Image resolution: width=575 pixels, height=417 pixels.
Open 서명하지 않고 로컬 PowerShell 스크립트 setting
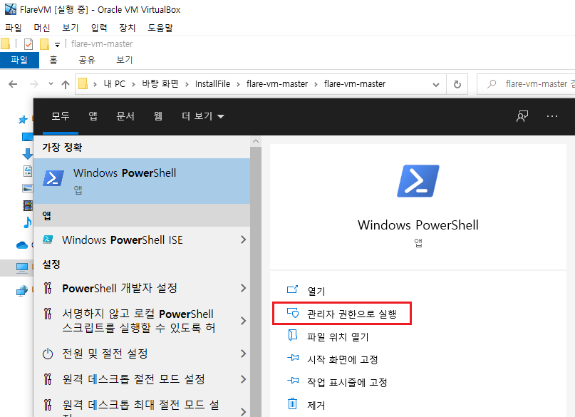pyautogui.click(x=139, y=321)
